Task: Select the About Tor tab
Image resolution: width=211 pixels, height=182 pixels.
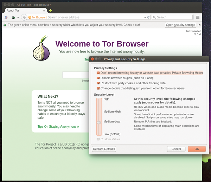Action: coord(26,10)
